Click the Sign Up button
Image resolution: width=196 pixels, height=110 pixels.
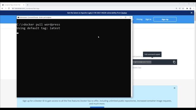click(x=165, y=19)
